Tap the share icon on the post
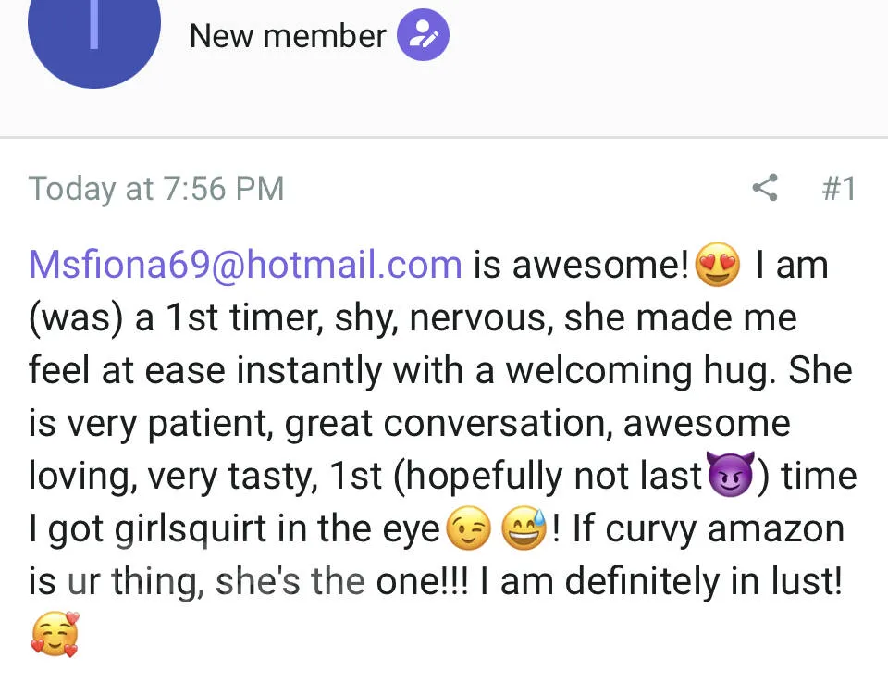888x683 pixels. coord(764,188)
